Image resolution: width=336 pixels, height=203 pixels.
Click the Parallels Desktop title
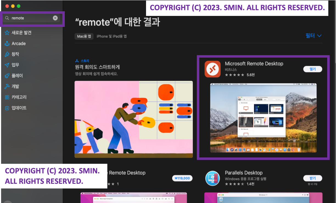tap(244, 173)
